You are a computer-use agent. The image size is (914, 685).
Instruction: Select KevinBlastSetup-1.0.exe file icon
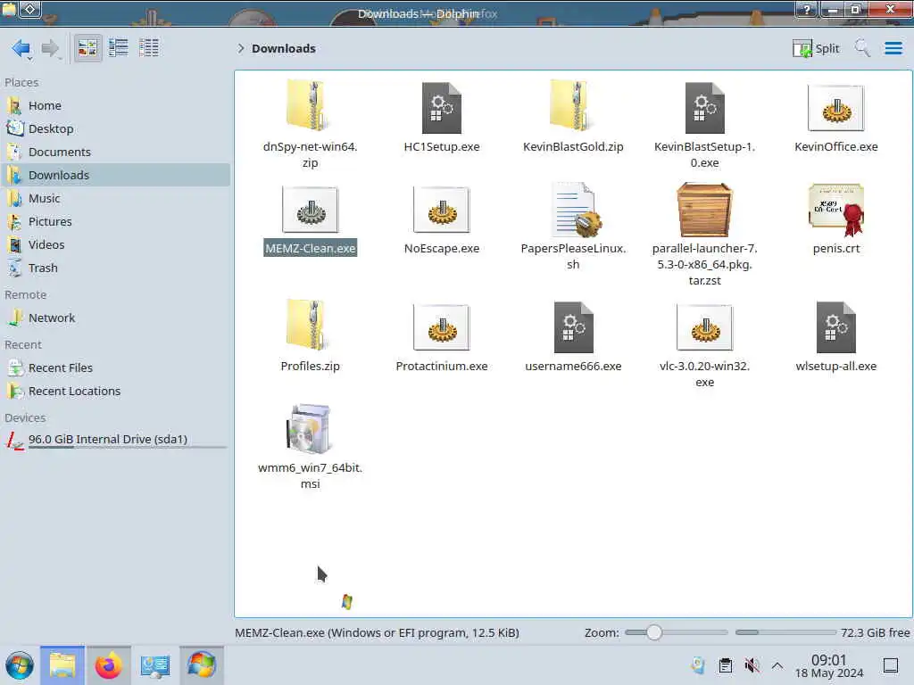(x=705, y=107)
